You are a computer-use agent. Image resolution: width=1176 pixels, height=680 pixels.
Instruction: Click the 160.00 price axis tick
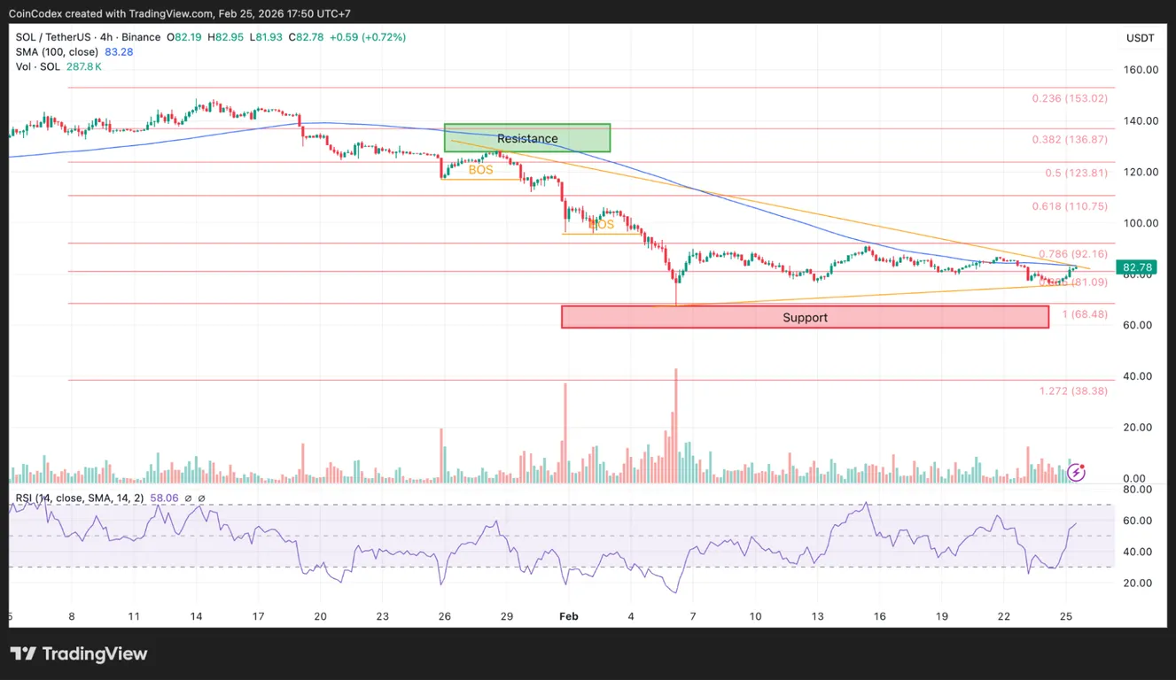[x=1140, y=70]
